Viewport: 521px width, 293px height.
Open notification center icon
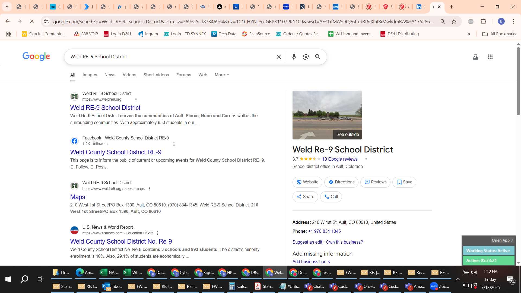tap(510, 280)
